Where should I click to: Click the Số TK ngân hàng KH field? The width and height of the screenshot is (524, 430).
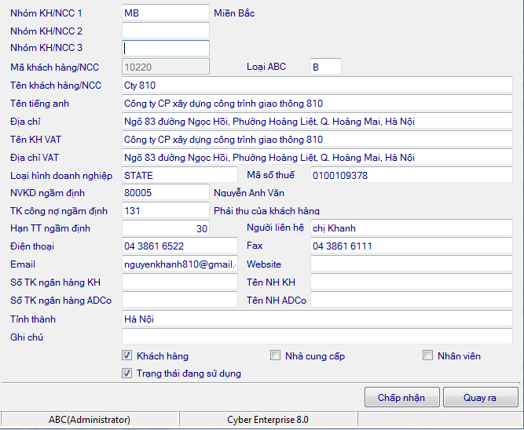tap(179, 282)
